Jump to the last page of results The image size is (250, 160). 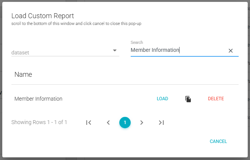pos(161,123)
